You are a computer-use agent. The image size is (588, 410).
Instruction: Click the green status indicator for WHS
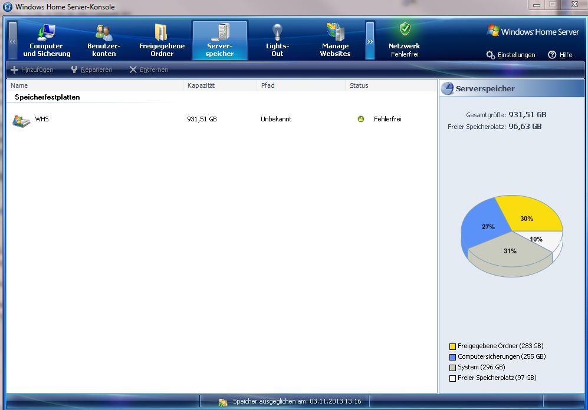[361, 119]
